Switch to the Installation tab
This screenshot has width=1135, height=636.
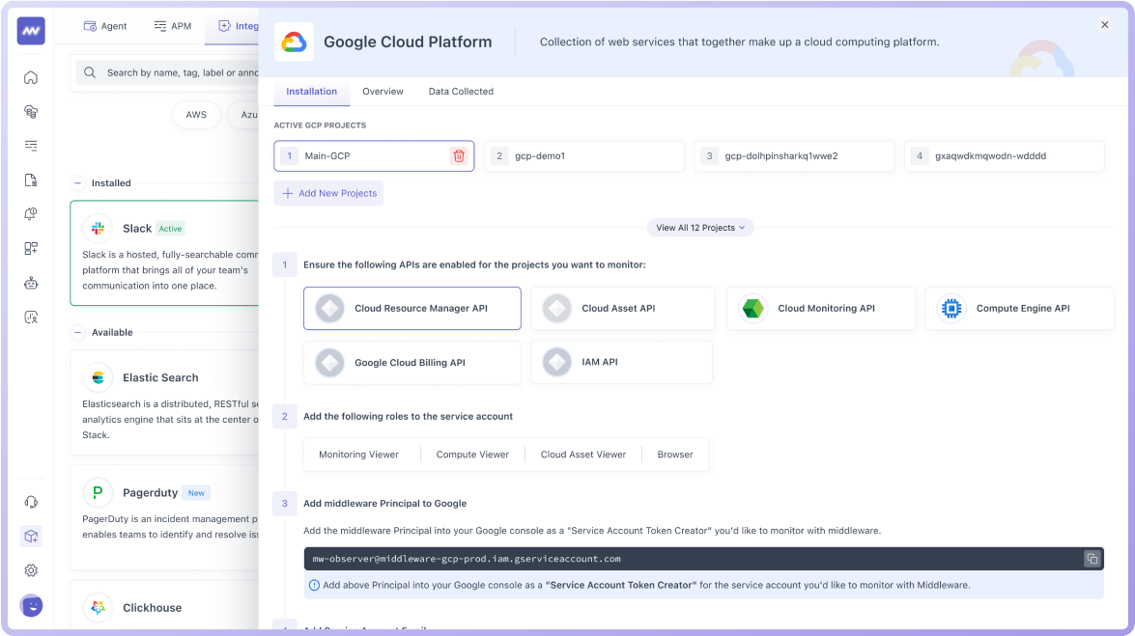(x=311, y=91)
